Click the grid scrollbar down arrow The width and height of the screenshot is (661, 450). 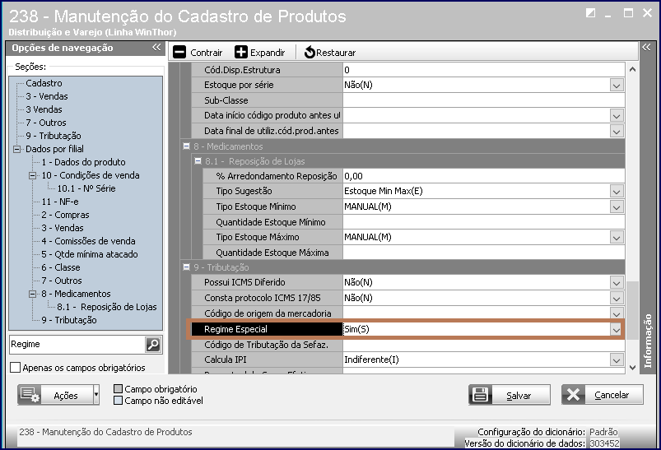(632, 368)
